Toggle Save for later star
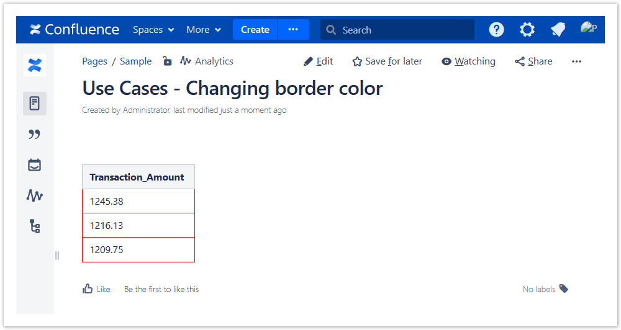621x330 pixels. click(387, 61)
